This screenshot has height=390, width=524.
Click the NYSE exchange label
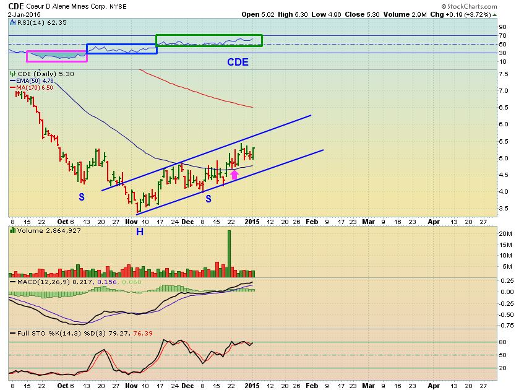pyautogui.click(x=118, y=7)
